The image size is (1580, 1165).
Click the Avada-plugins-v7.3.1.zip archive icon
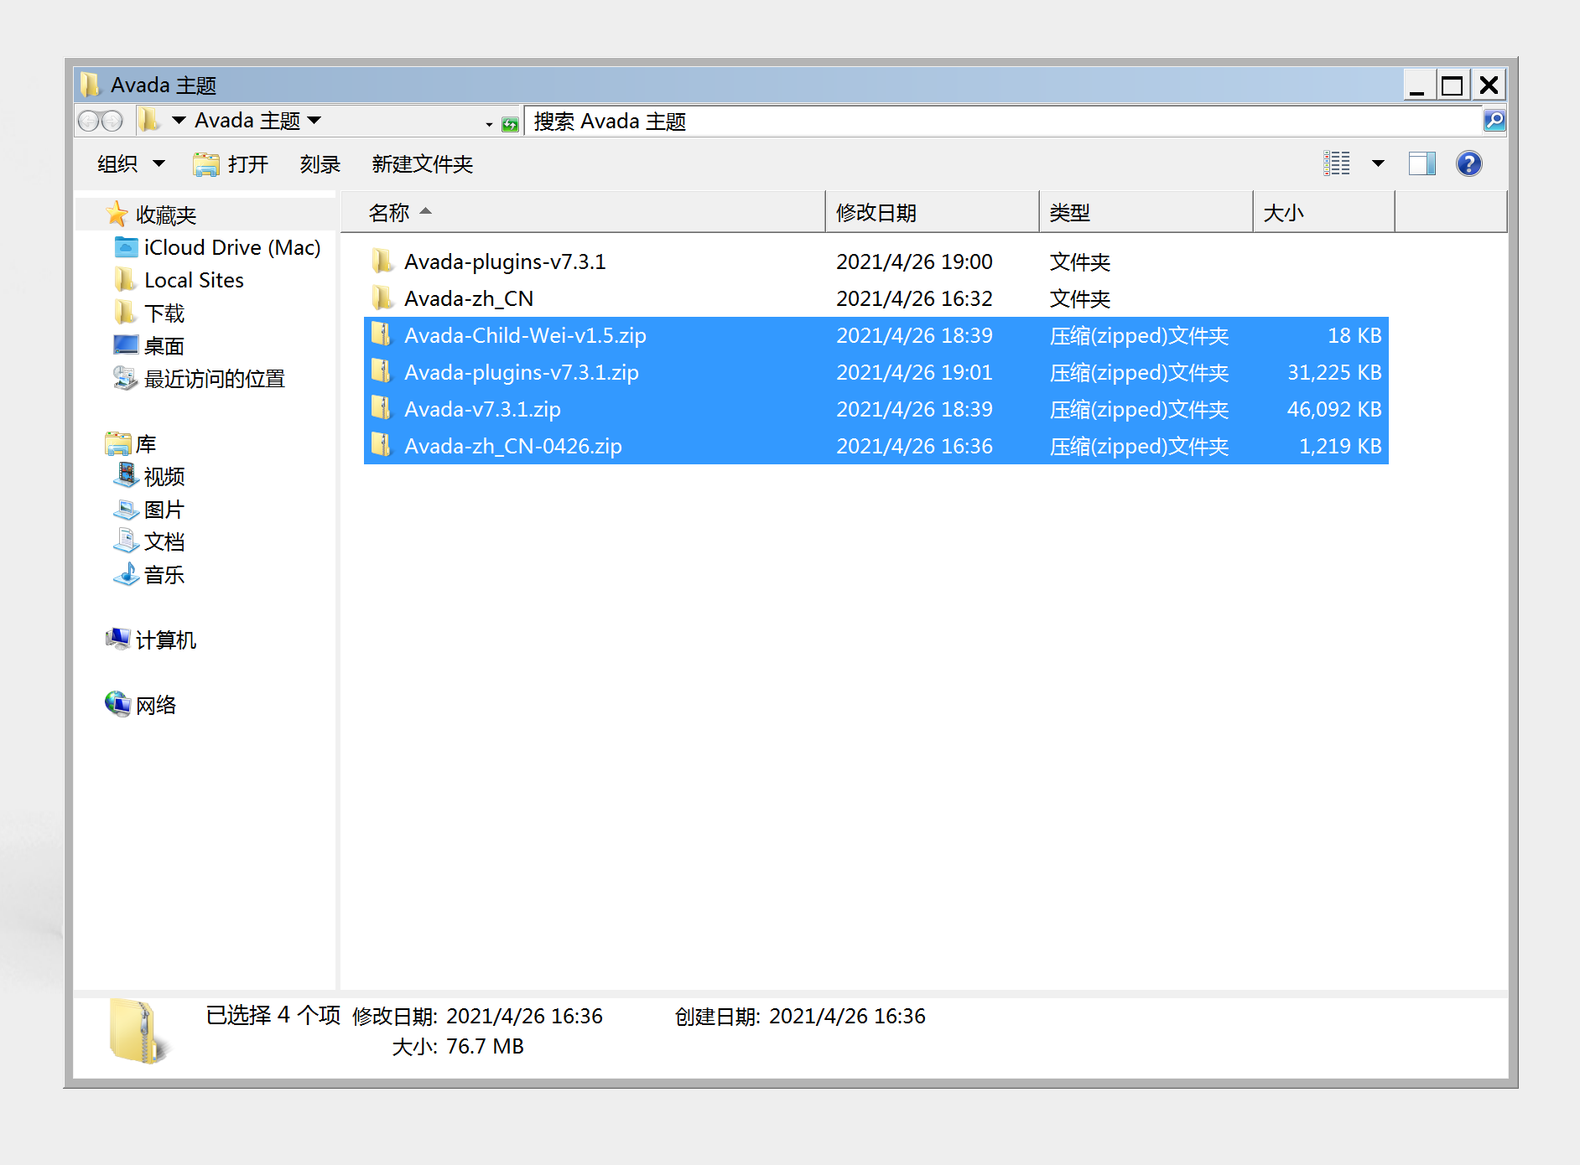pos(382,372)
